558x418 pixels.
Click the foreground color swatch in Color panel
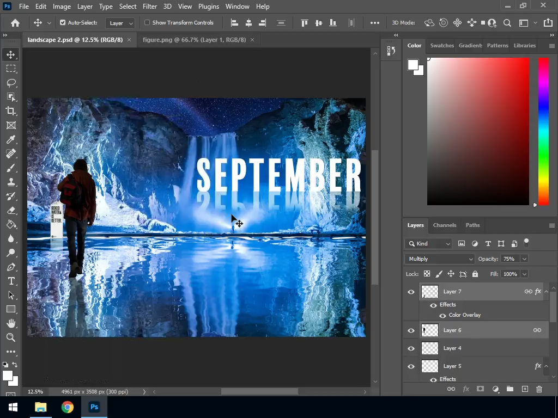click(413, 65)
